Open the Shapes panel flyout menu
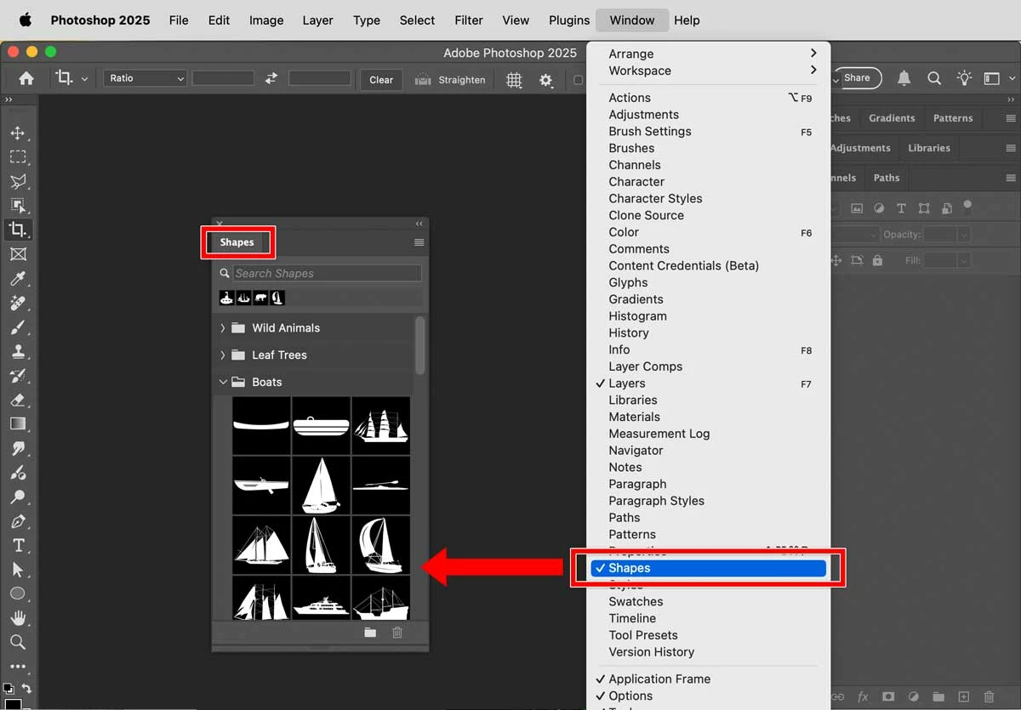The image size is (1021, 710). [x=419, y=242]
